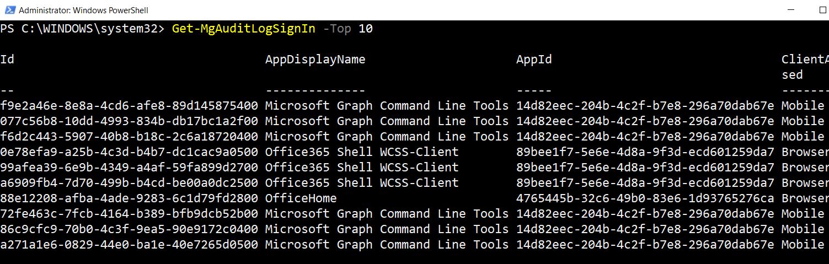Click the sign-in Id starting with 077c56b8
Screen dimensions: 829x264
(129, 121)
